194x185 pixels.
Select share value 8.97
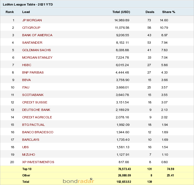click(164, 35)
